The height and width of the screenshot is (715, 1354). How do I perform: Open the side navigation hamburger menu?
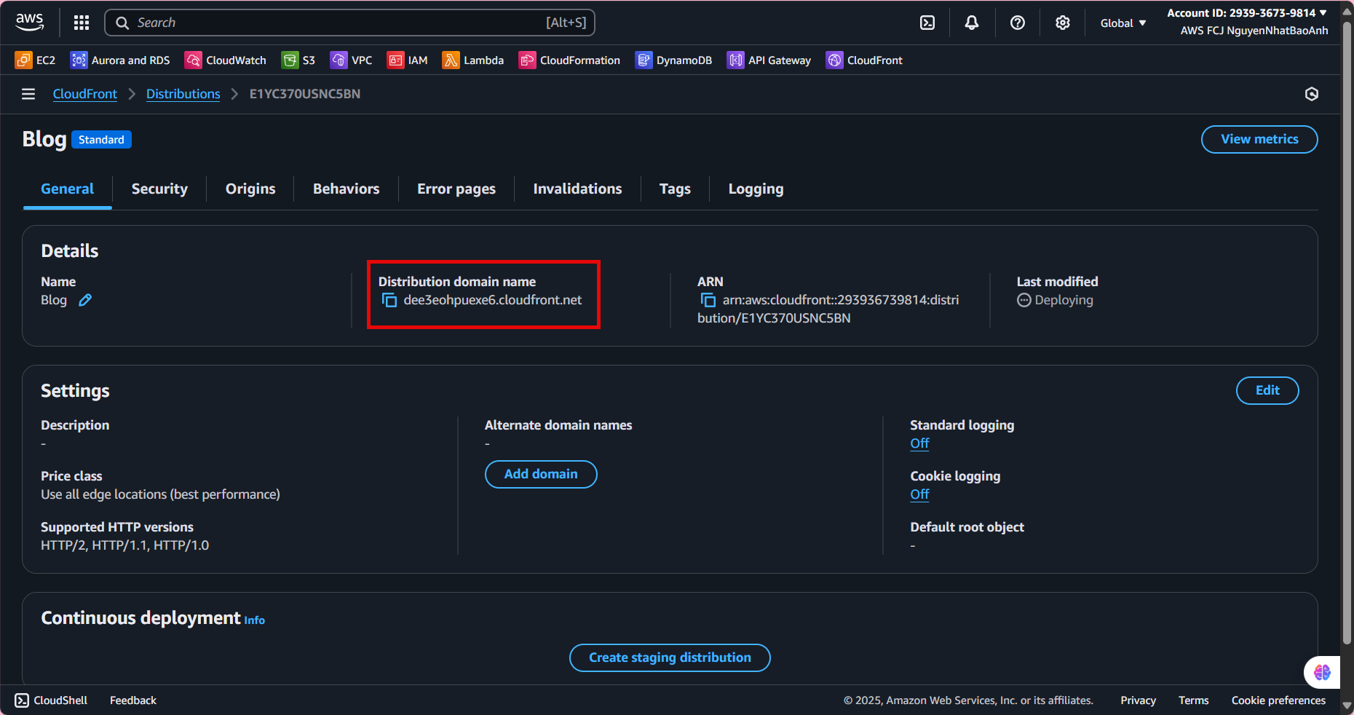(28, 94)
